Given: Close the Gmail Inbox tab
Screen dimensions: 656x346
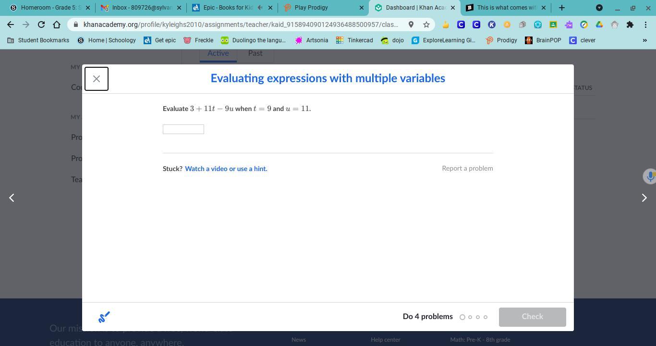Looking at the screenshot, I should 179,8.
